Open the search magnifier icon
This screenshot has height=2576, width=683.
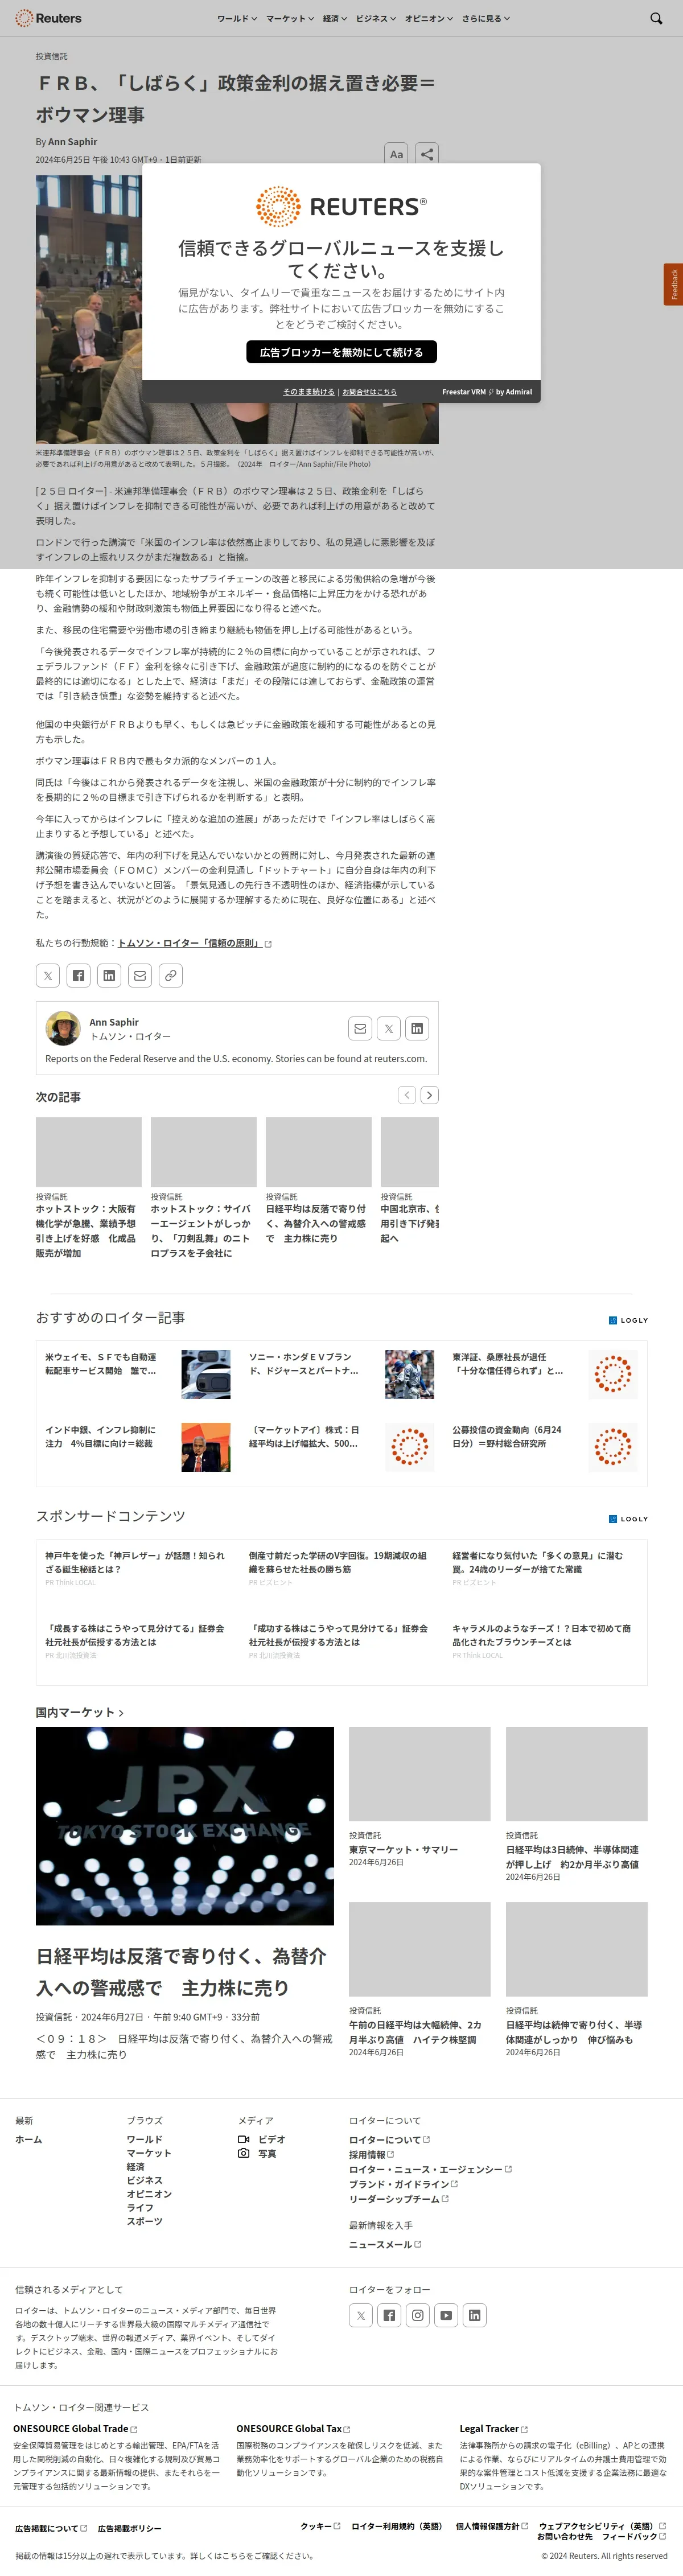point(656,18)
